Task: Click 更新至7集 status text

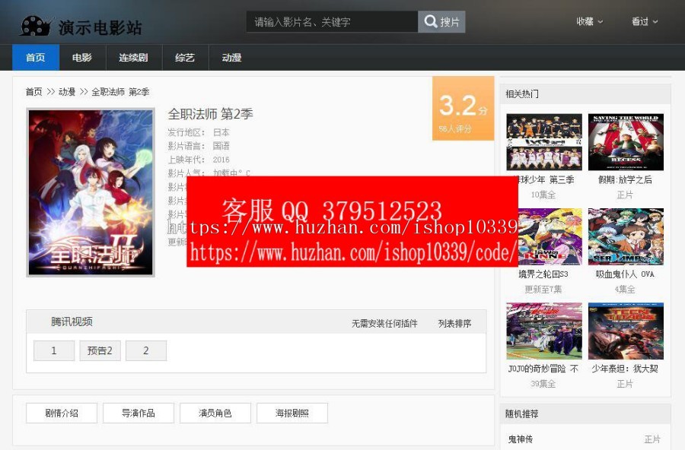Action: click(543, 290)
